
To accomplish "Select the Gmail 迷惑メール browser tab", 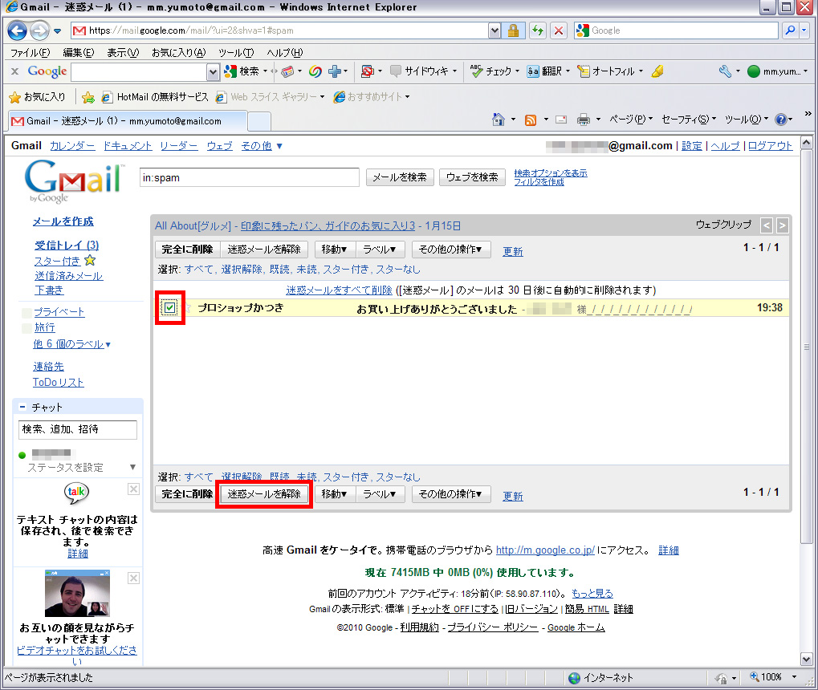I will [x=128, y=121].
